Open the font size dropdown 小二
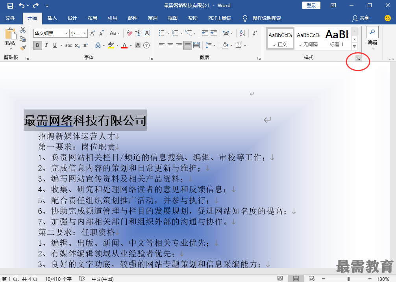The width and height of the screenshot is (396, 282). (85, 33)
